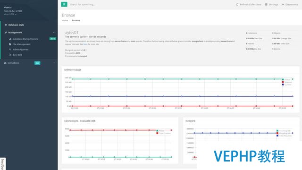The image size is (302, 170).
Task: Click the blue Total Requests legend swatch in Network
Action: point(277,136)
